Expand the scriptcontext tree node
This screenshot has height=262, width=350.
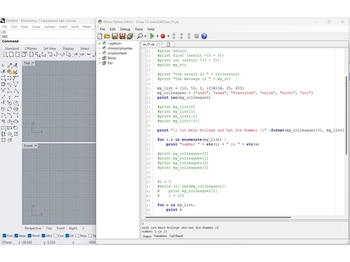pyautogui.click(x=100, y=53)
